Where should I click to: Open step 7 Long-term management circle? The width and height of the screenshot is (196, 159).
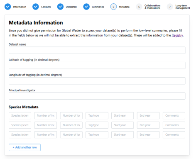tap(170, 7)
